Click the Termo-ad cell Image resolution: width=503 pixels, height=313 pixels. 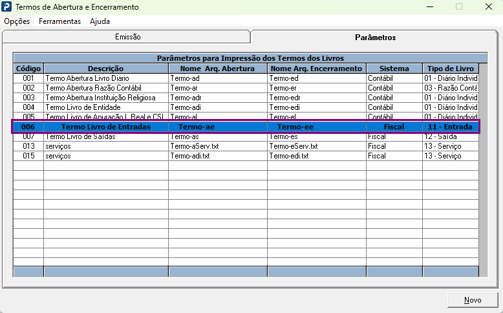coord(217,78)
